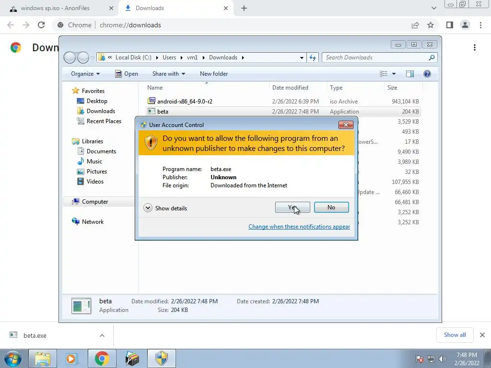Click Explorer back navigation button
Viewport: 491px width, 368px height.
point(70,57)
